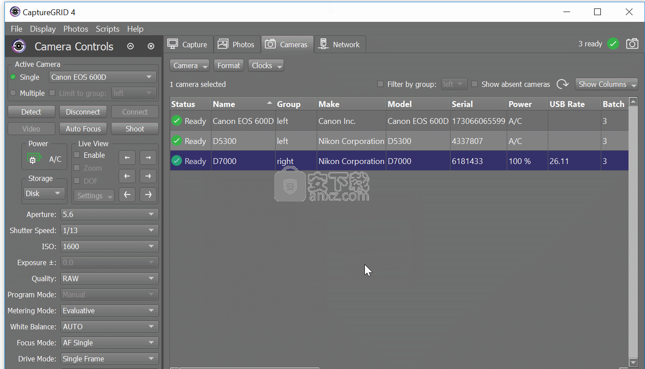Click the AC power battery icon
This screenshot has width=645, height=369.
[34, 159]
